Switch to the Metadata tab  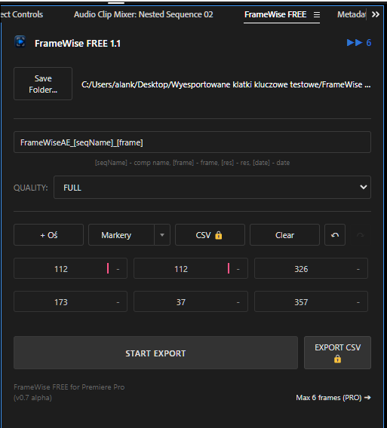[x=352, y=14]
